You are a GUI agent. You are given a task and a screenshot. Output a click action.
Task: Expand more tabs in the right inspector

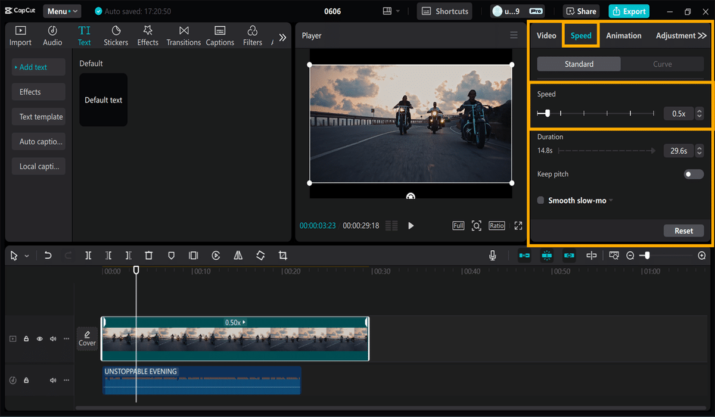pyautogui.click(x=702, y=36)
